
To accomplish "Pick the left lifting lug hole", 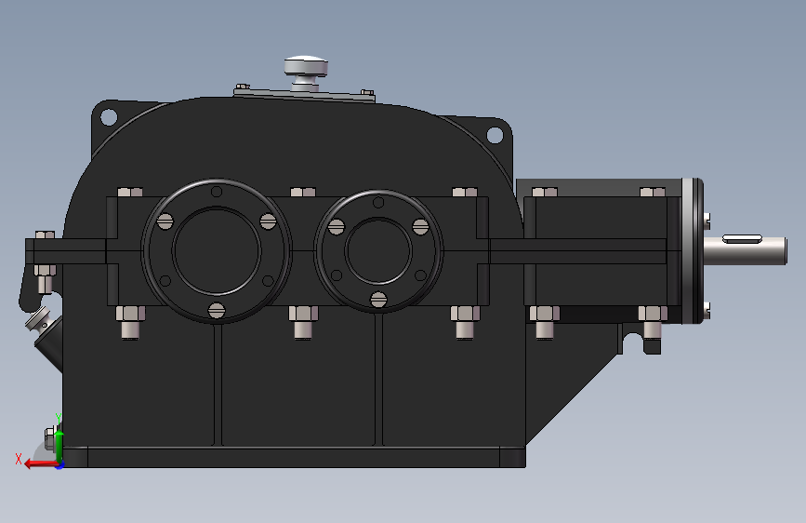I will pos(109,116).
